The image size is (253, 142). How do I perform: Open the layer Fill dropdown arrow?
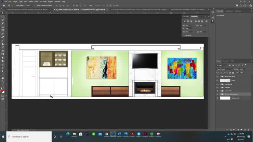[245, 73]
